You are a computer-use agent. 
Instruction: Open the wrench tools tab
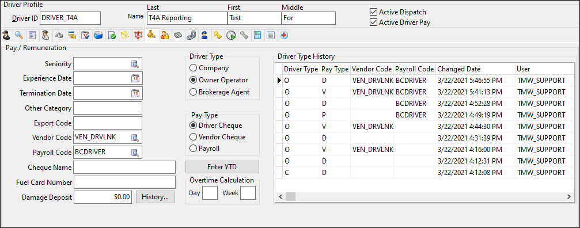(244, 36)
